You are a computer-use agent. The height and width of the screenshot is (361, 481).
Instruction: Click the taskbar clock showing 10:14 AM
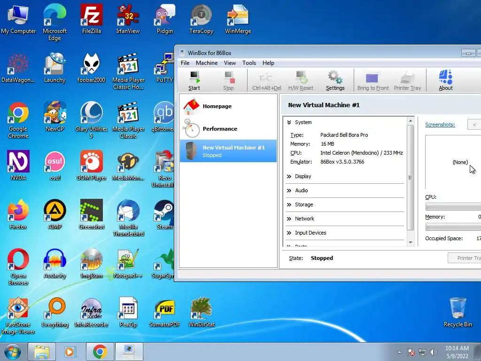pos(457,352)
